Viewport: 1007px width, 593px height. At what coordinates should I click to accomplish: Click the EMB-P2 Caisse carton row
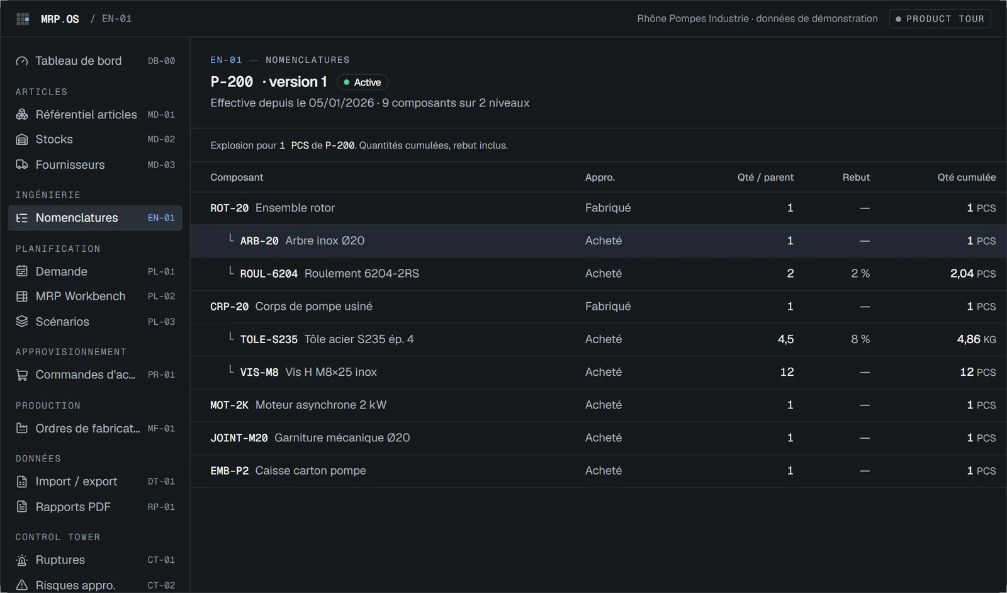pos(599,471)
